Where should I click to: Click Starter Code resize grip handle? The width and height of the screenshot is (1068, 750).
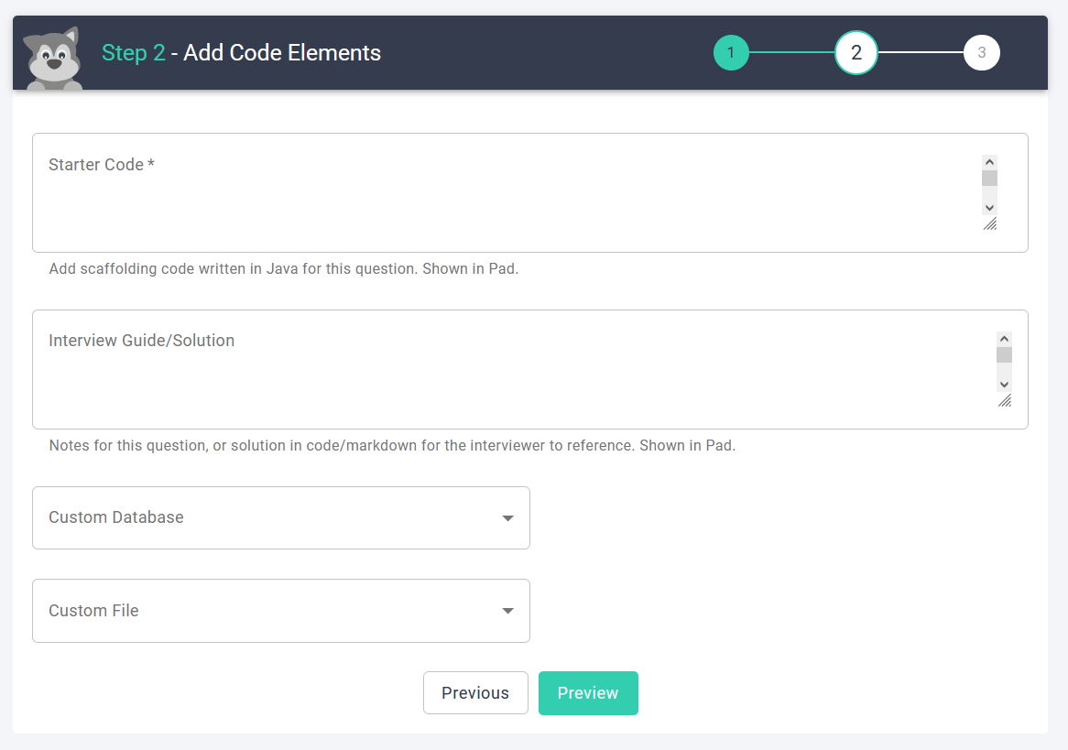pos(990,223)
